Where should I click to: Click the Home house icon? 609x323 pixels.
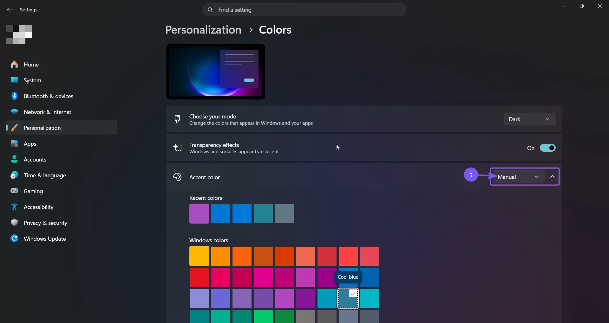tap(14, 64)
